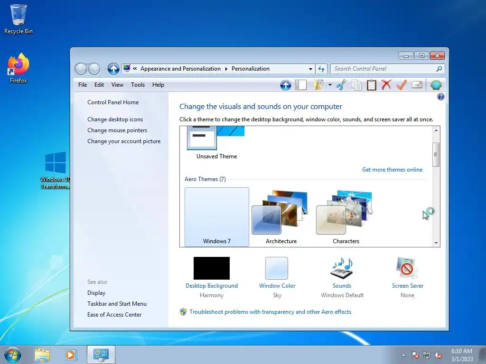
Task: Click the teal shell icon in toolbar
Action: pos(436,85)
